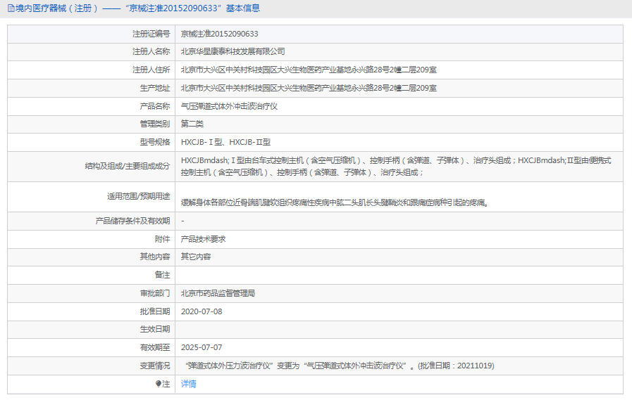The image size is (632, 400).
Task: Click model spec HXCJB-Ⅰ型、HXCJB-Ⅱ型
Action: pyautogui.click(x=225, y=142)
